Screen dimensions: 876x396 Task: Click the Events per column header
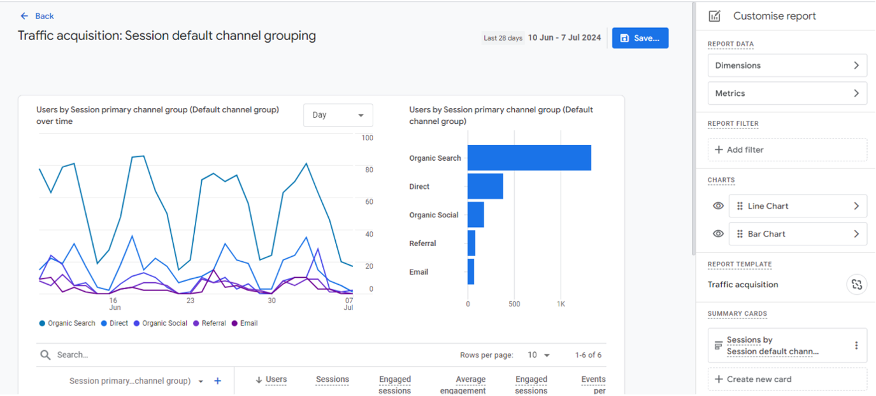click(x=593, y=385)
